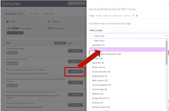Image resolution: width=169 pixels, height=111 pixels.
Task: Open the Internal linking guide page link
Action: pos(15,48)
